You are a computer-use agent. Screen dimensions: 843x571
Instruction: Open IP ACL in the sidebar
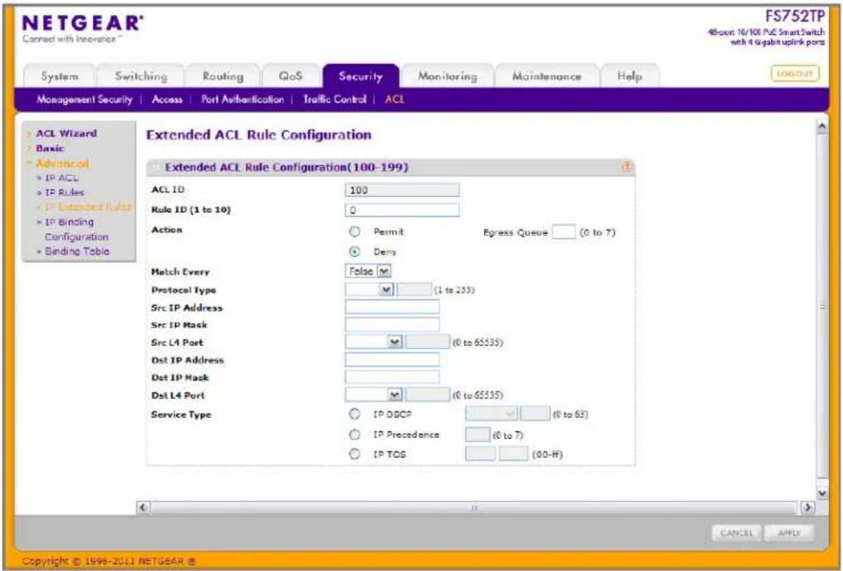(61, 178)
